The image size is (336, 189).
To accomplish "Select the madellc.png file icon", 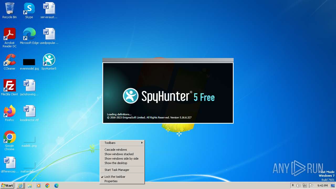I will [29, 142].
